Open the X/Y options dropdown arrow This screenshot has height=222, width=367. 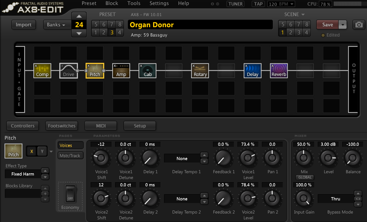51,151
